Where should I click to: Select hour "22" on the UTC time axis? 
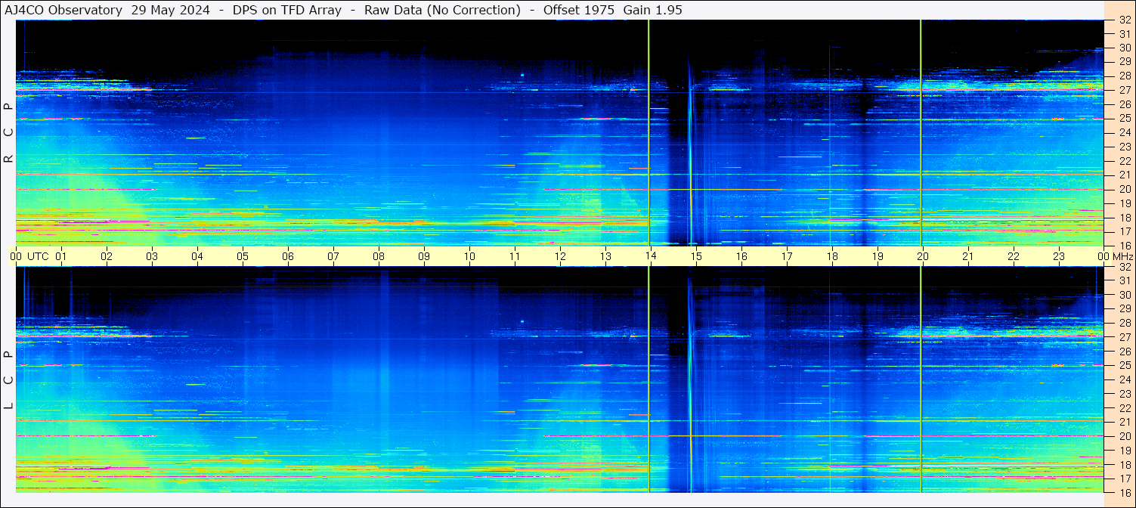coord(1014,256)
